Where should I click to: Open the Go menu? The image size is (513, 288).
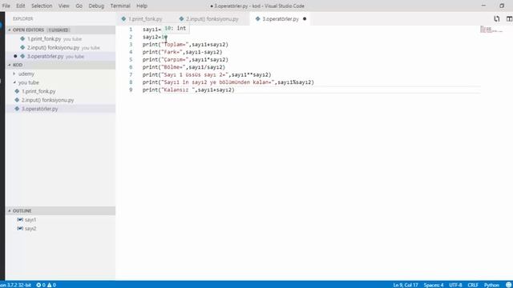click(79, 6)
